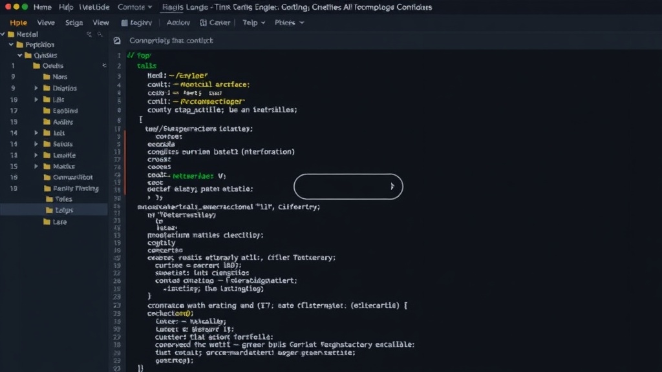Click the code line 'curtiee = carrert 180'
Screen dimensions: 662x372
pyautogui.click(x=198, y=265)
